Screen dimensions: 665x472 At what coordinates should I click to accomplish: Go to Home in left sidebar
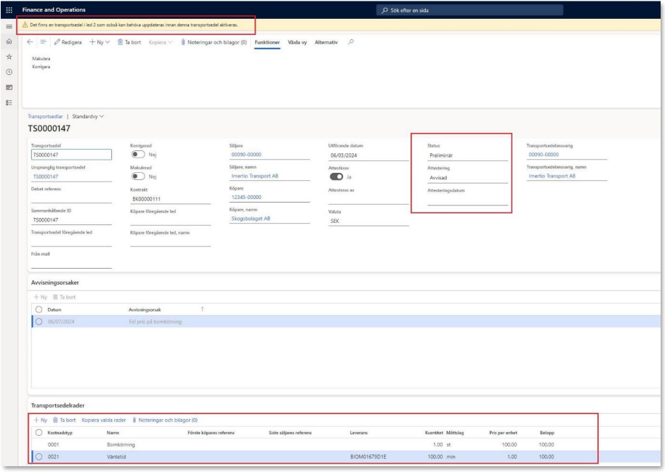[x=9, y=41]
